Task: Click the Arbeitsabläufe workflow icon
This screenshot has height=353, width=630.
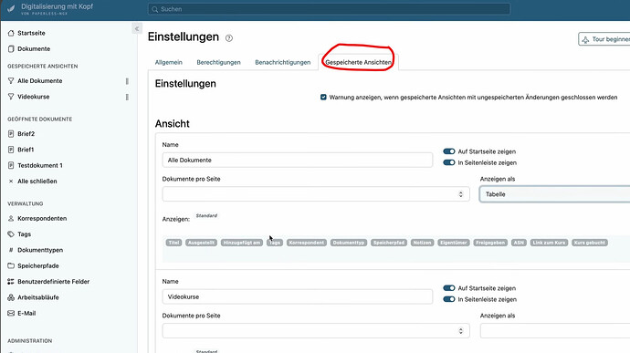Action: [x=11, y=297]
